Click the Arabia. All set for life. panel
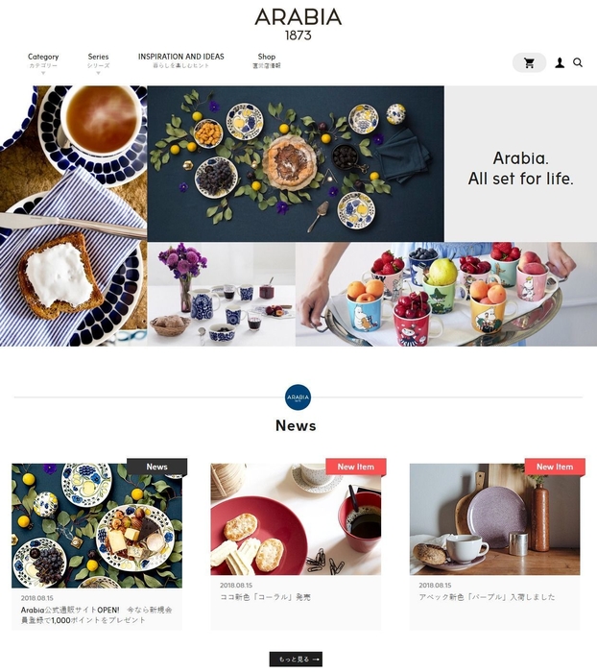 click(521, 164)
